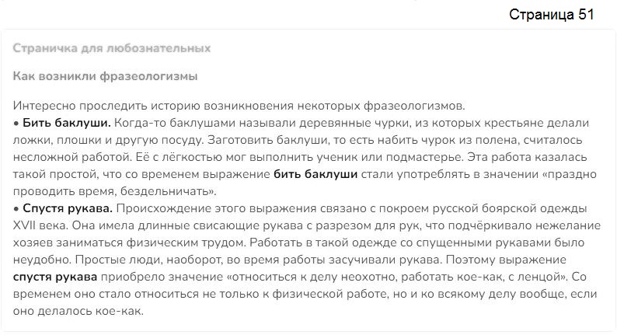Image resolution: width=617 pixels, height=335 pixels.
Task: Click the 'Страница 51' page label
Action: (x=551, y=15)
